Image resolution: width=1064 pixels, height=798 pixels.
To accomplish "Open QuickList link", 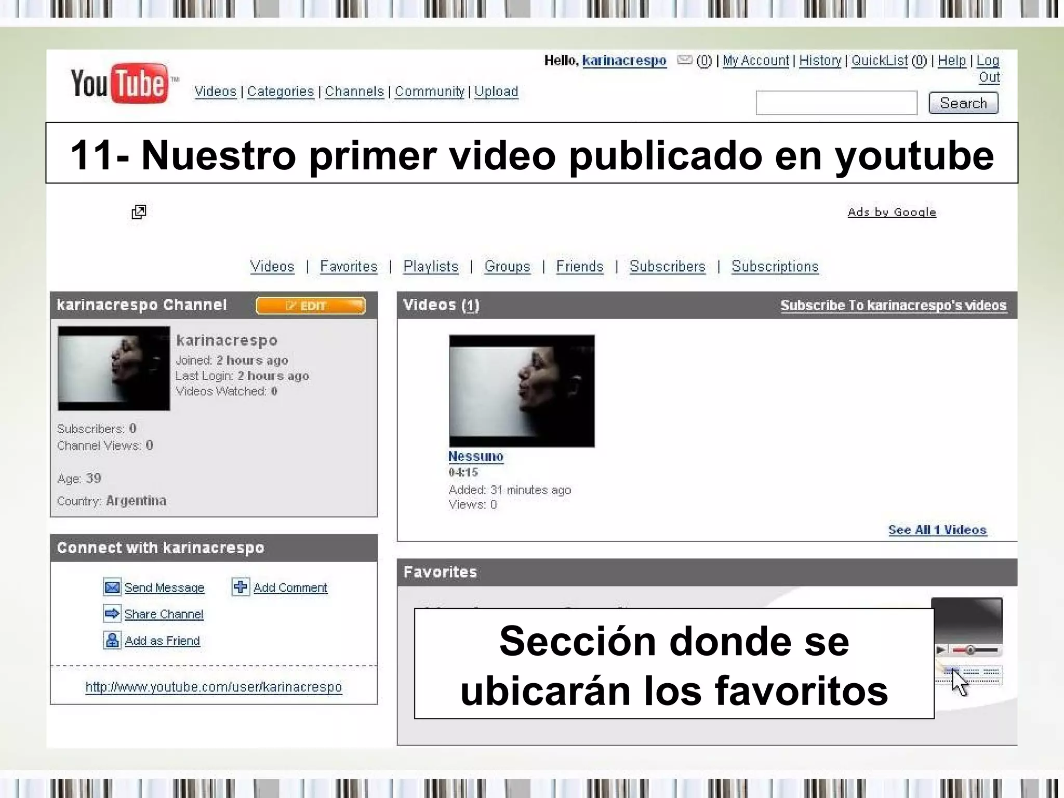I will point(880,61).
